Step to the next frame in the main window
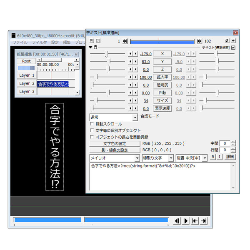This screenshot has height=250, width=250. pyautogui.click(x=186, y=221)
